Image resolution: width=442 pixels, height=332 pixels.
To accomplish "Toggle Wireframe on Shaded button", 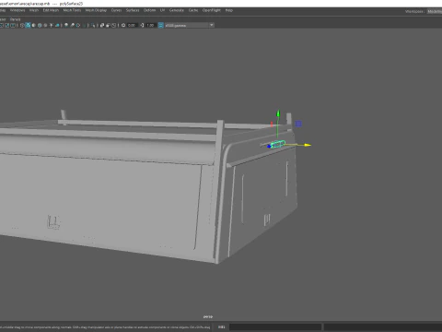I will pos(40,25).
